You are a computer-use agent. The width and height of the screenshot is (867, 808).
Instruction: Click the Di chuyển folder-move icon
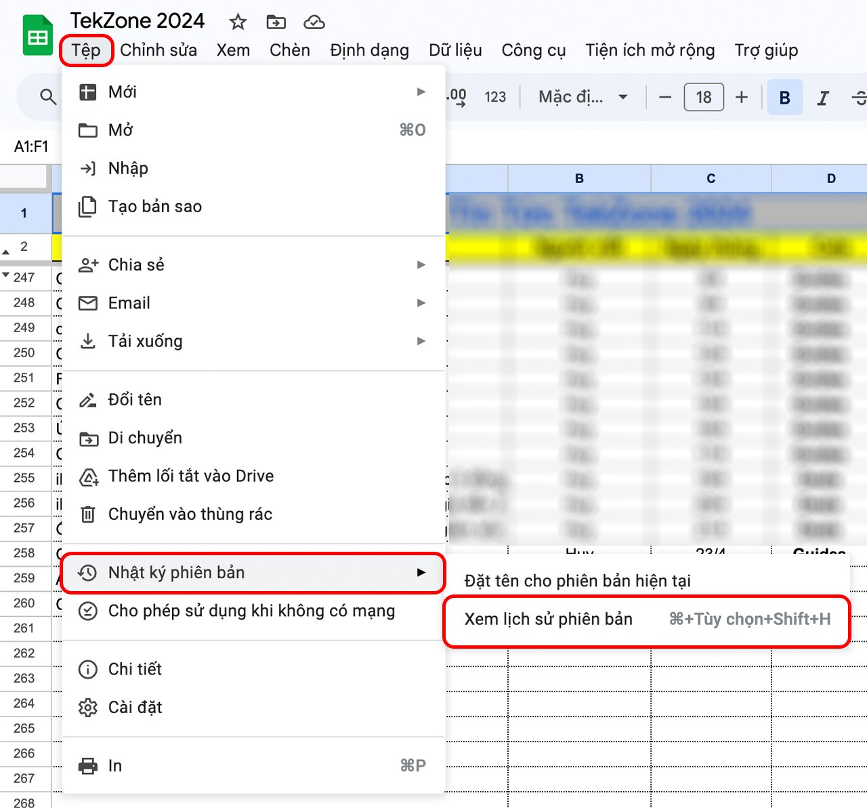[89, 439]
